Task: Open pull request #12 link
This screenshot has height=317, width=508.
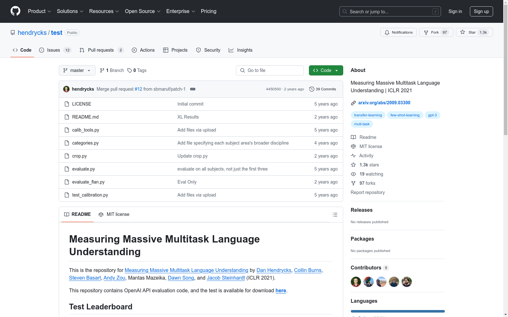Action: pos(138,89)
